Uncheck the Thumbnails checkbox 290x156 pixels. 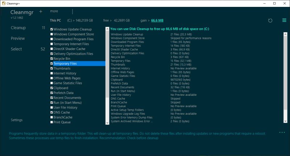51,68
